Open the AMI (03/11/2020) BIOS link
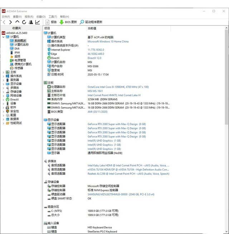Image resolution: width=229 pixels, height=234 pixels. [x=97, y=112]
